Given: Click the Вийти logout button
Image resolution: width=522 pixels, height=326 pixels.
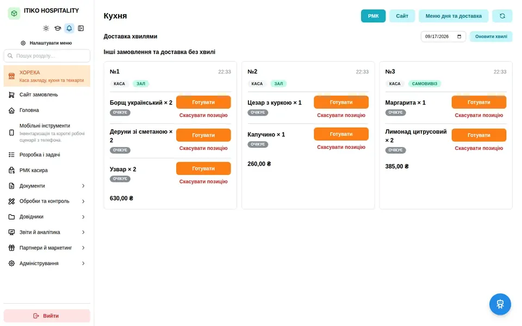Looking at the screenshot, I should pyautogui.click(x=47, y=316).
